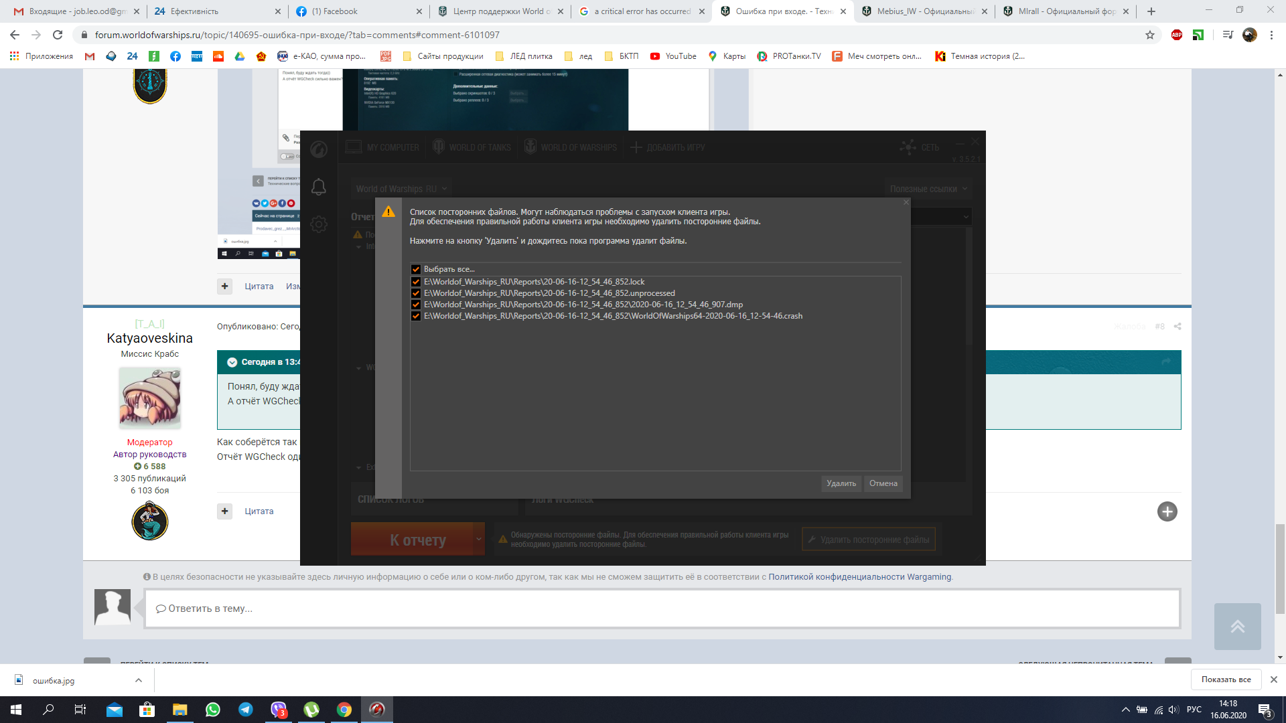
Task: Open the ошибка.jpg download options arrow
Action: (138, 680)
